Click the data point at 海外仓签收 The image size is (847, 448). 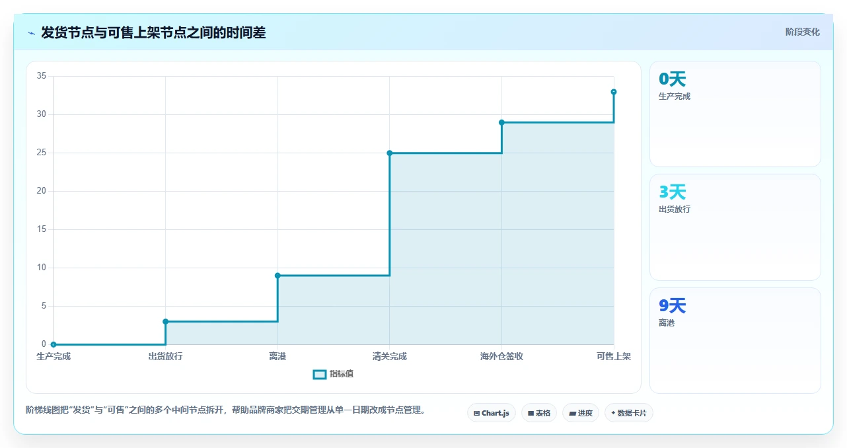tap(501, 122)
